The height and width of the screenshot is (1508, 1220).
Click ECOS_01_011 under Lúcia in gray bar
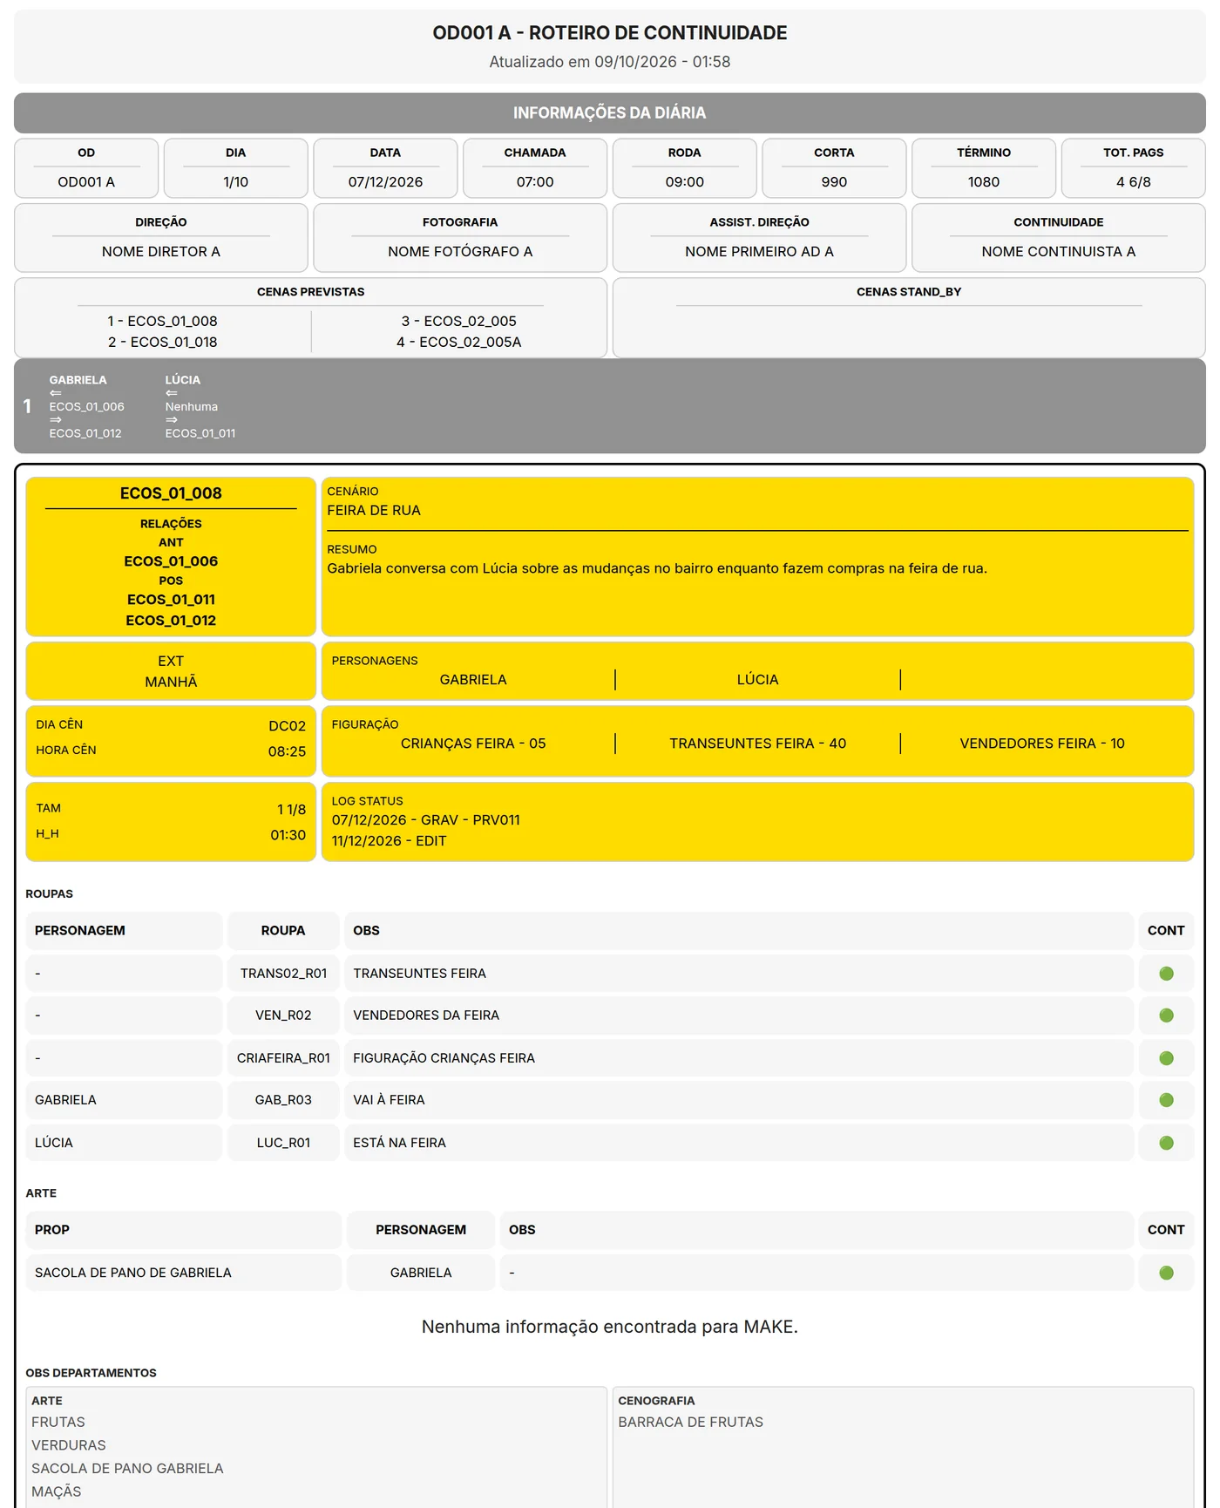click(200, 433)
